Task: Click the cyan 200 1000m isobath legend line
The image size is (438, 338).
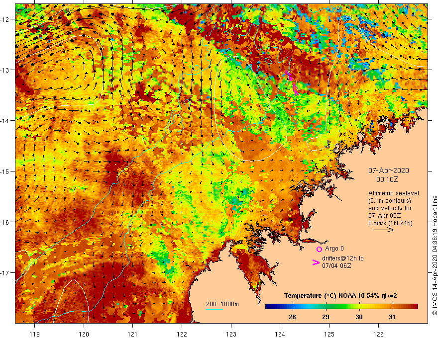Action: [215, 309]
